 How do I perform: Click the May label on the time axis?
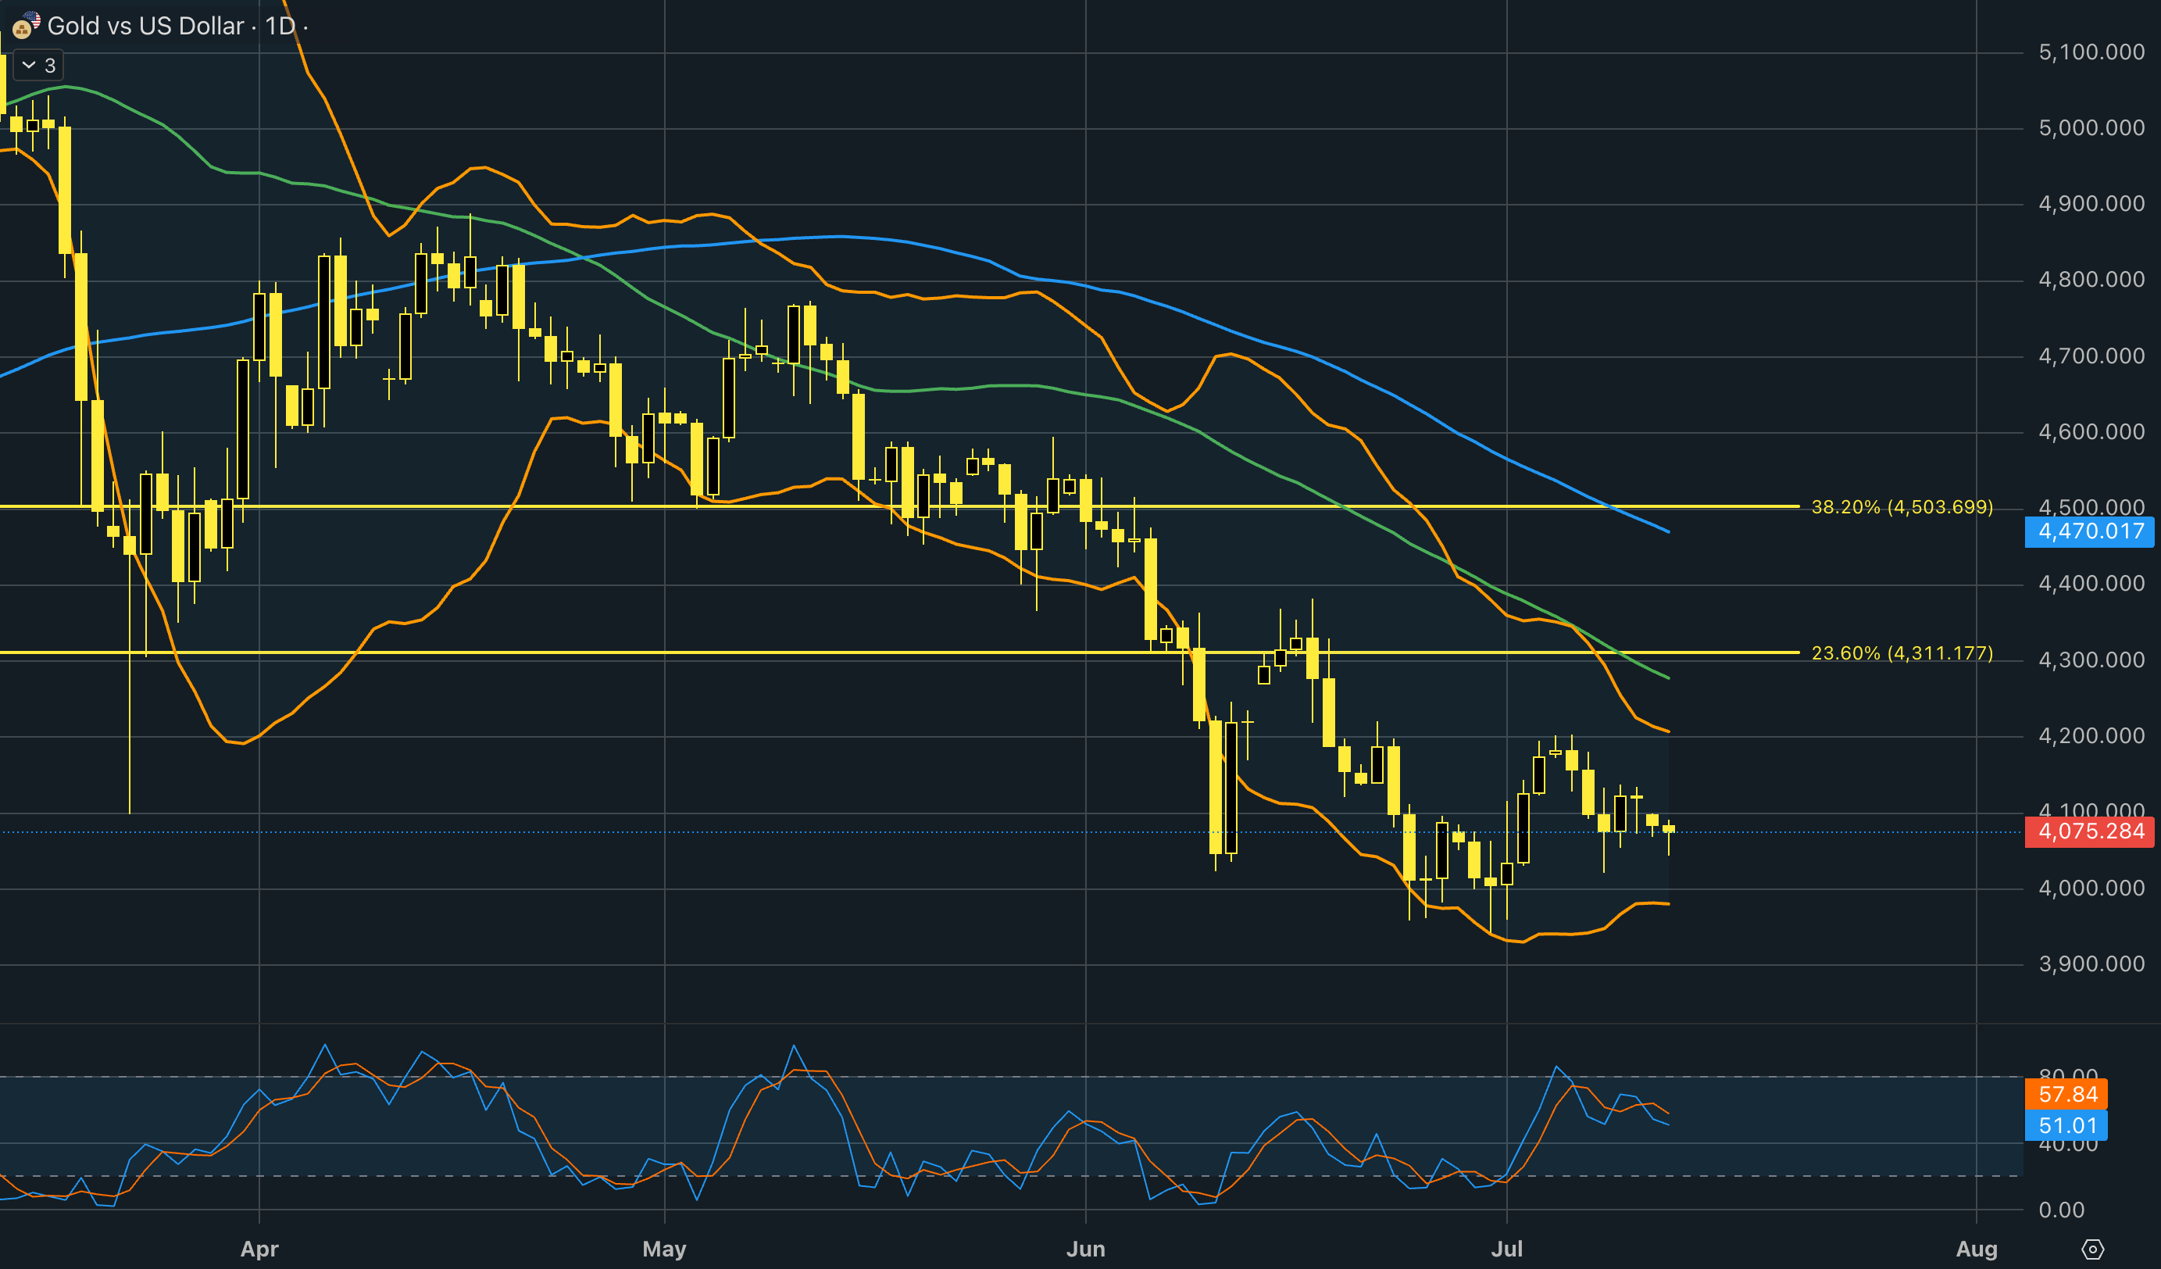pos(665,1249)
